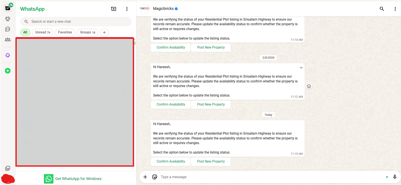Open the Communities icon in sidebar
Viewport: 401px width, 185px height.
pyautogui.click(x=8, y=40)
